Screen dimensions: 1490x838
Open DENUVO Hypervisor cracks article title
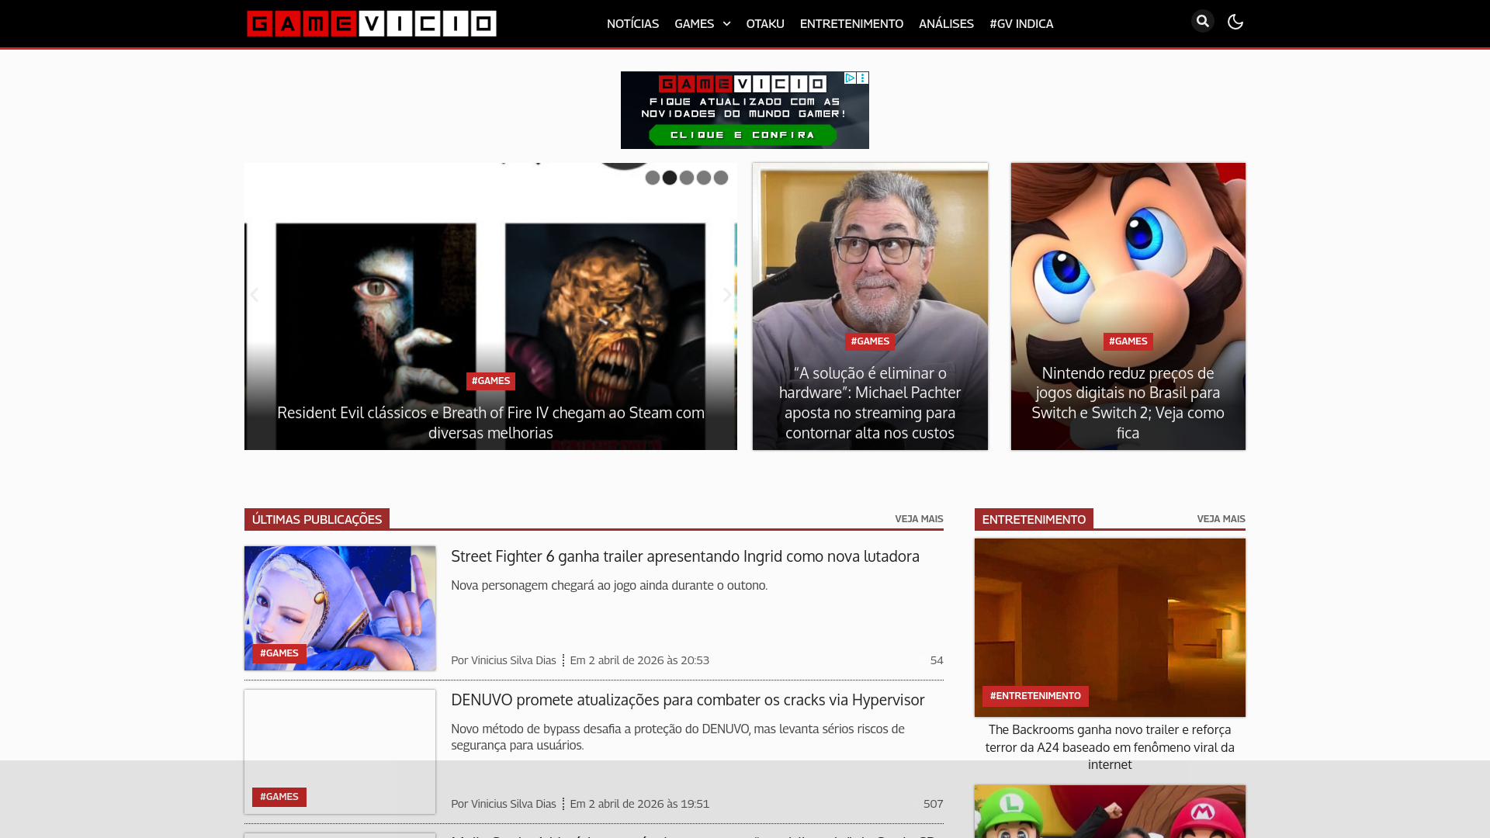(x=688, y=700)
